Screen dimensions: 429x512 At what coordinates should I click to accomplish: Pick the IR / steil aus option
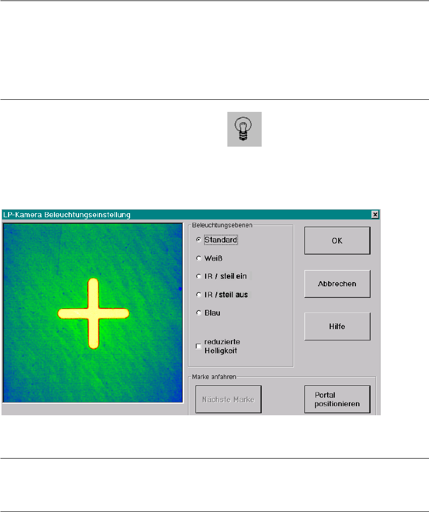[x=199, y=295]
